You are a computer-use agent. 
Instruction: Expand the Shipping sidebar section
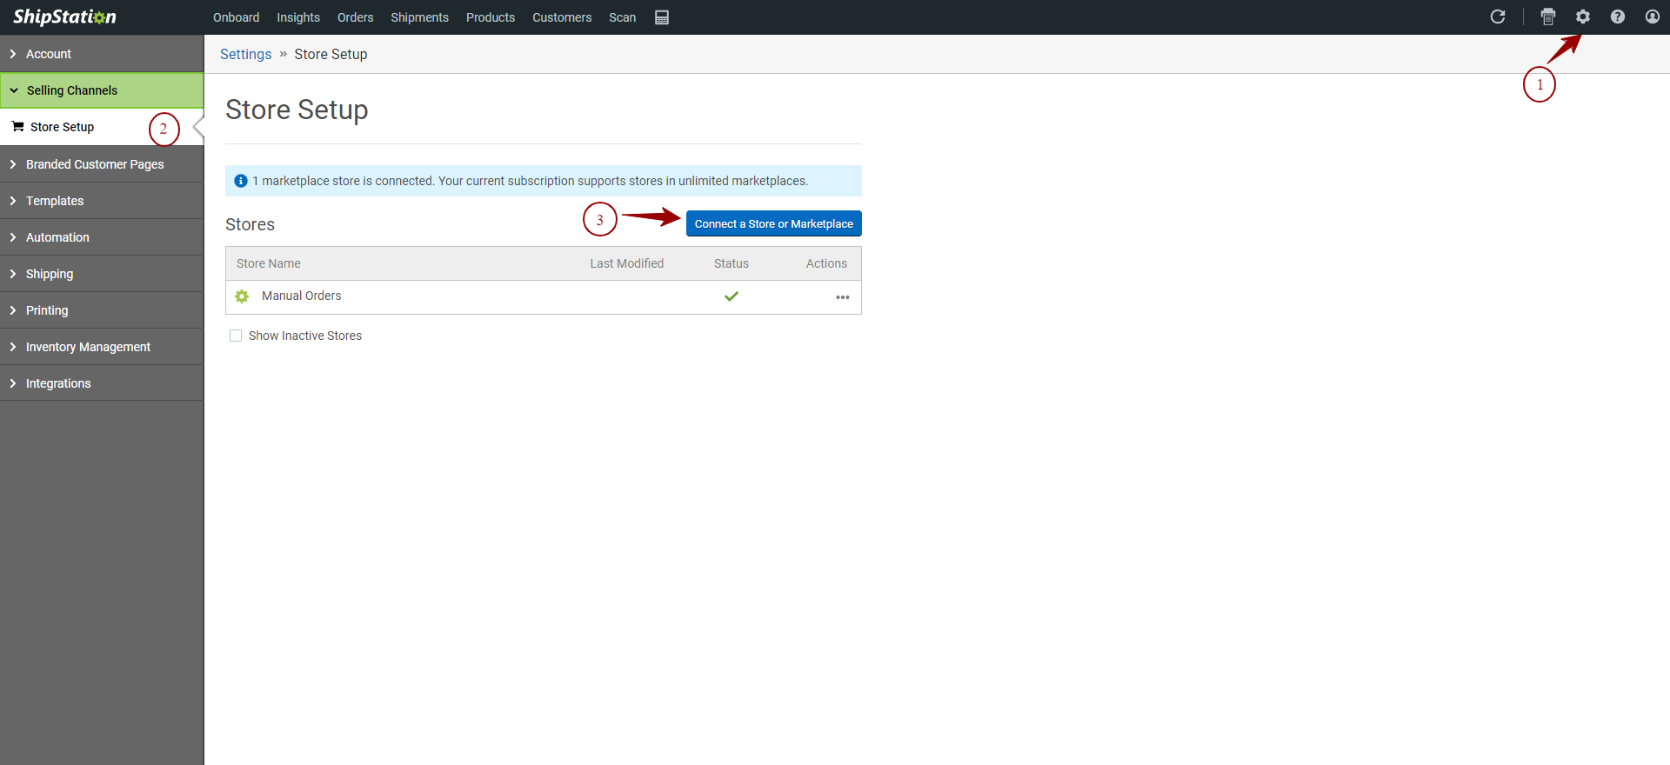tap(50, 274)
